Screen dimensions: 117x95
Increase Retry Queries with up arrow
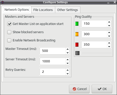[x=67, y=70]
